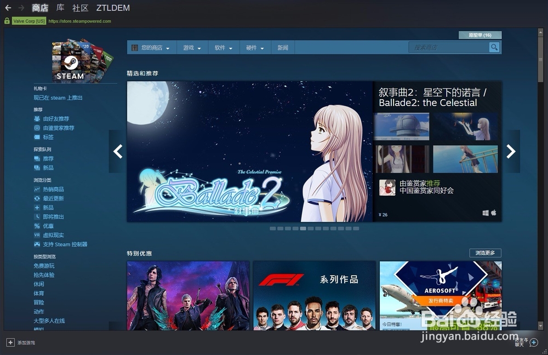Expand the 硬件 dropdown menu

point(262,48)
